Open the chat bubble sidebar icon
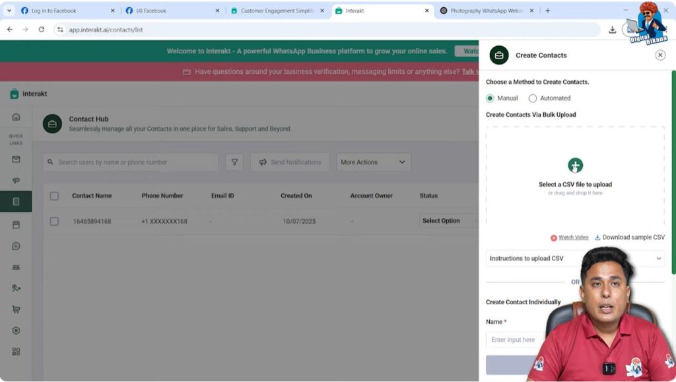Image resolution: width=676 pixels, height=382 pixels. 16,246
